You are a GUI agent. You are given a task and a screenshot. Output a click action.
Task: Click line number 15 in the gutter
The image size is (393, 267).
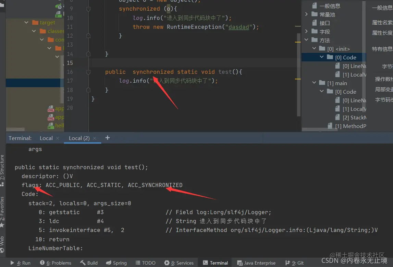click(70, 63)
